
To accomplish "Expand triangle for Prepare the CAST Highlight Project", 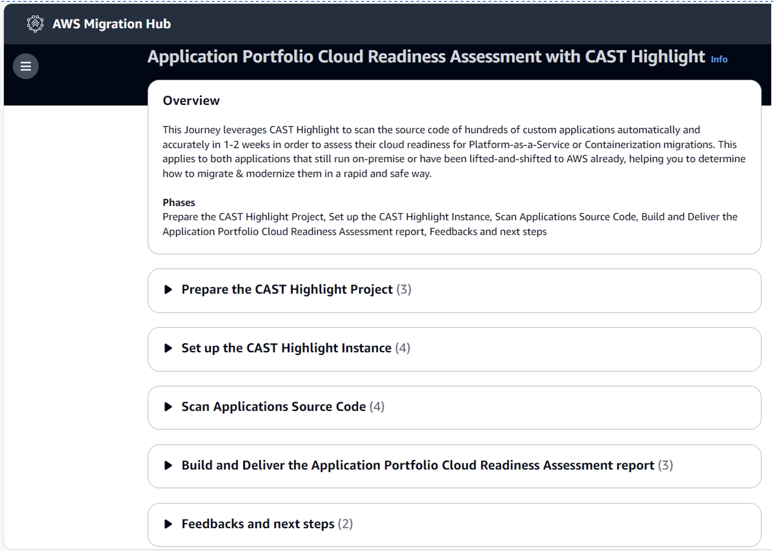I will click(168, 289).
